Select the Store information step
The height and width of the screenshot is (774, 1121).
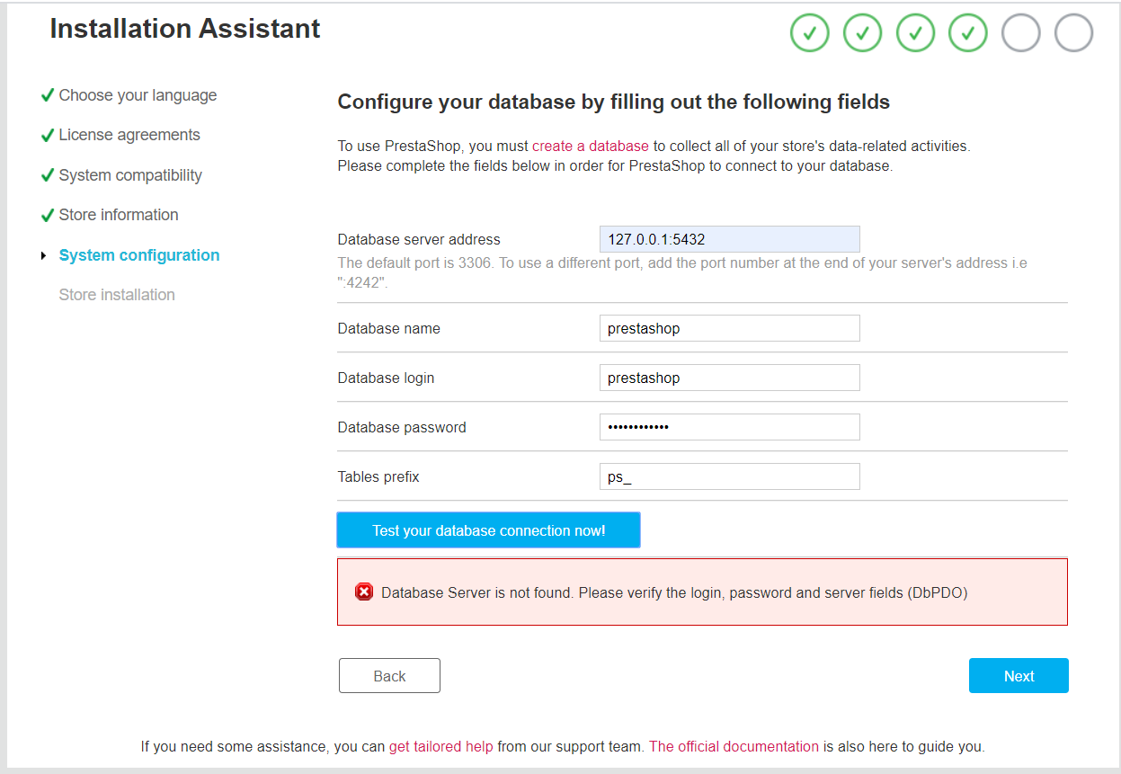click(119, 215)
